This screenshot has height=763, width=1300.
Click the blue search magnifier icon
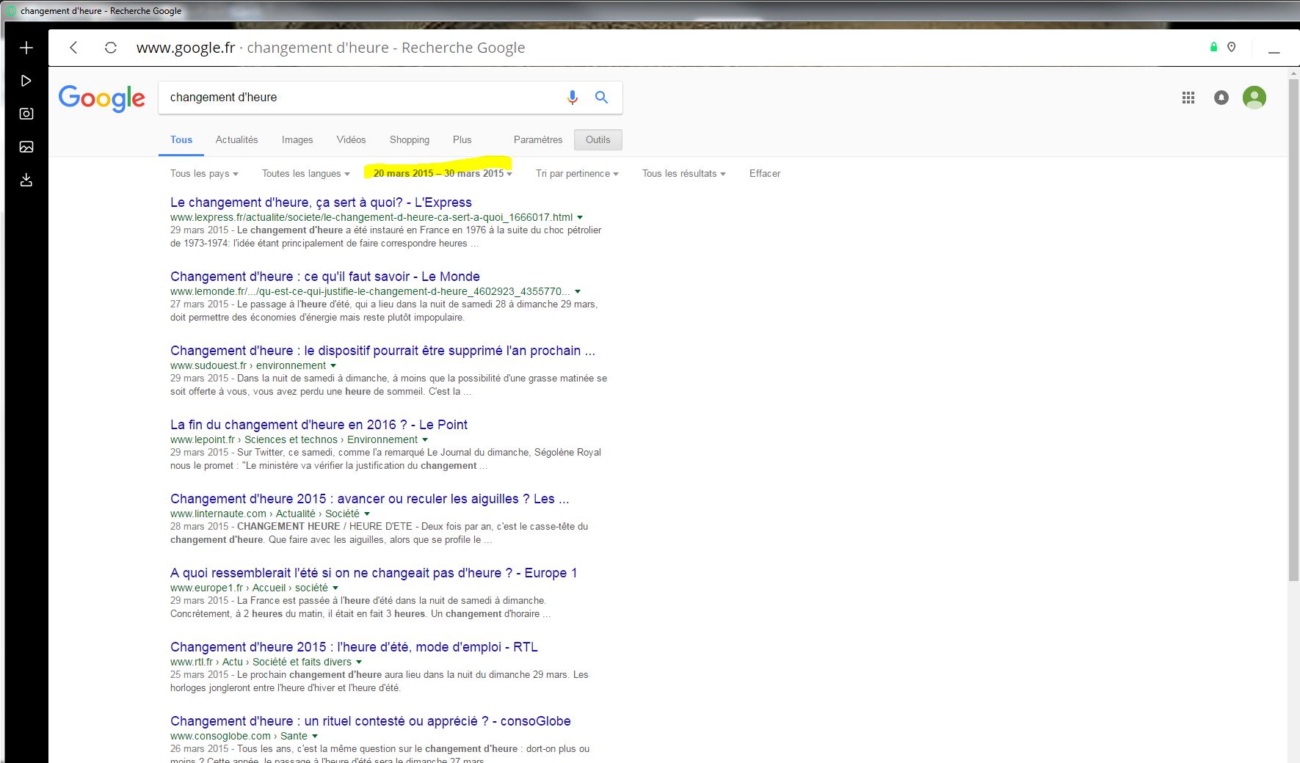tap(601, 98)
